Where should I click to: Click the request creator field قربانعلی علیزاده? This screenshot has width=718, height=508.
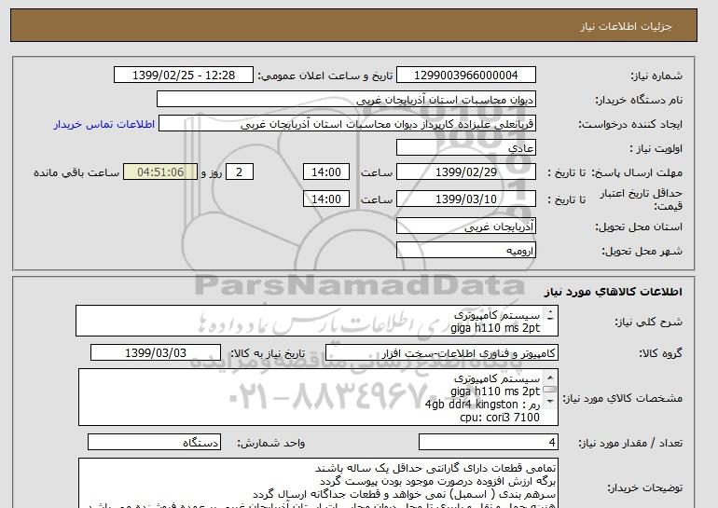click(347, 124)
